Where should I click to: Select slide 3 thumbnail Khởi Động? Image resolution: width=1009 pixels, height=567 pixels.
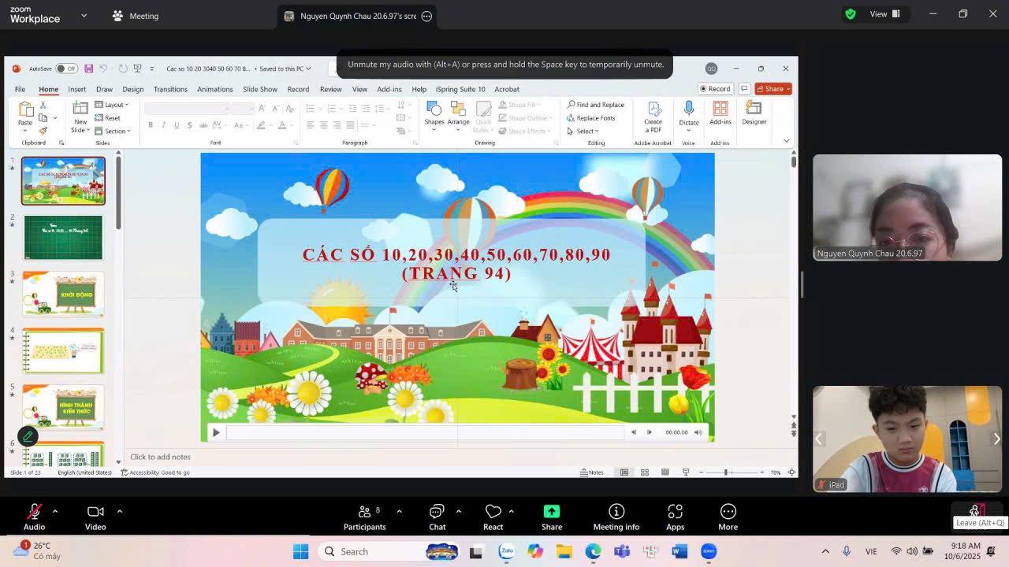(x=63, y=295)
